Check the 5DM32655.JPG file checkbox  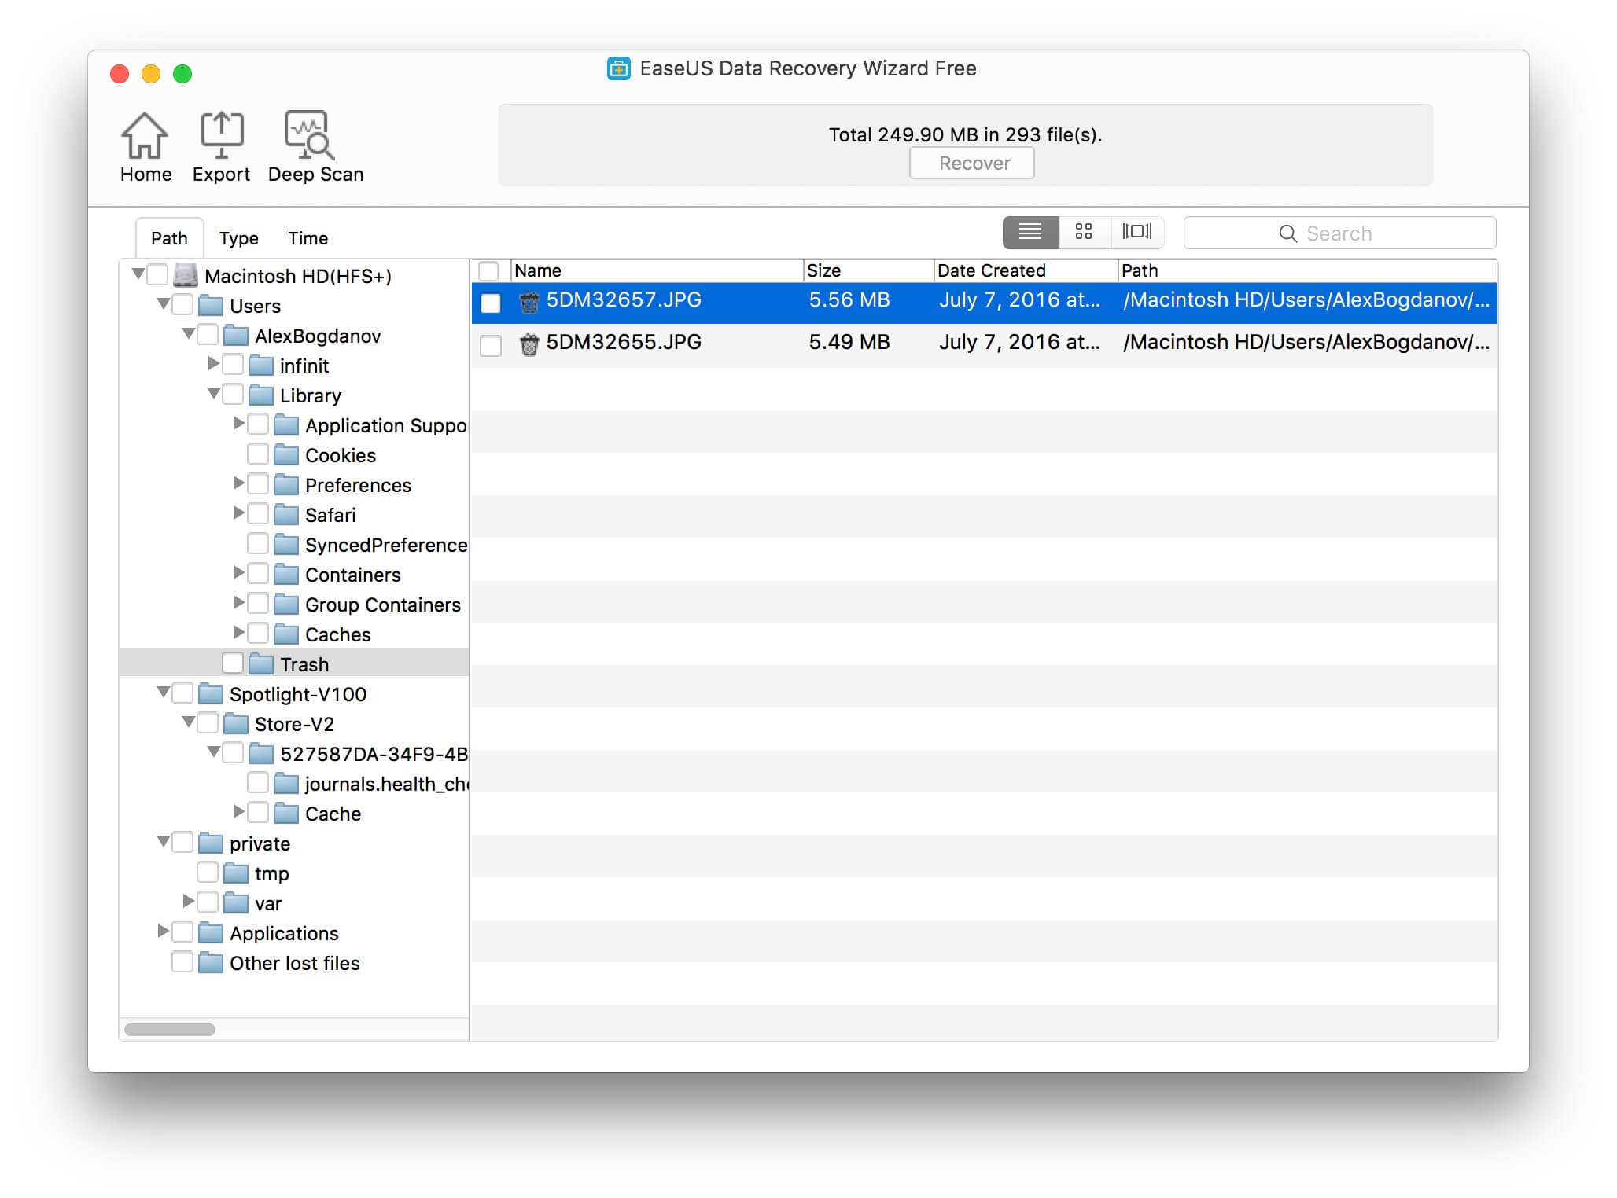pyautogui.click(x=491, y=345)
